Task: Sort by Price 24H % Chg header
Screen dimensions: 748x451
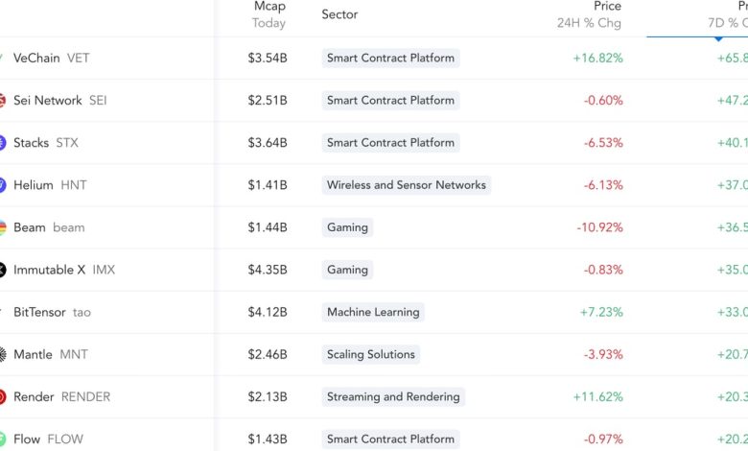Action: (590, 14)
